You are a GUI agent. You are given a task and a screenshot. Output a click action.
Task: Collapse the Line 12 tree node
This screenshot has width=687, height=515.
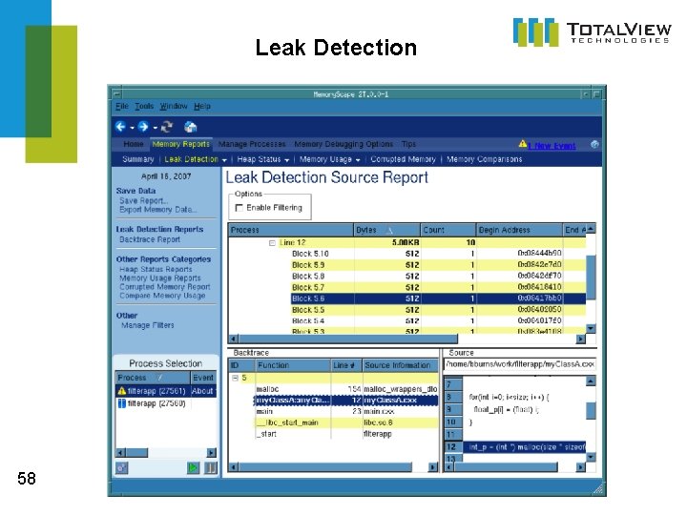tap(272, 243)
